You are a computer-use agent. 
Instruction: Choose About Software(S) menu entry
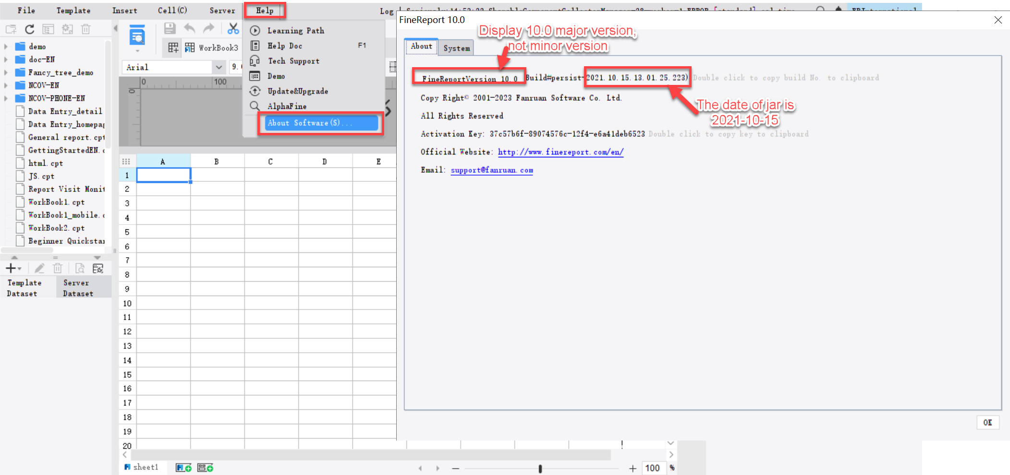(321, 123)
